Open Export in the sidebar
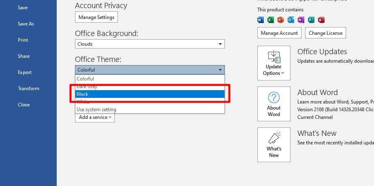 (25, 72)
